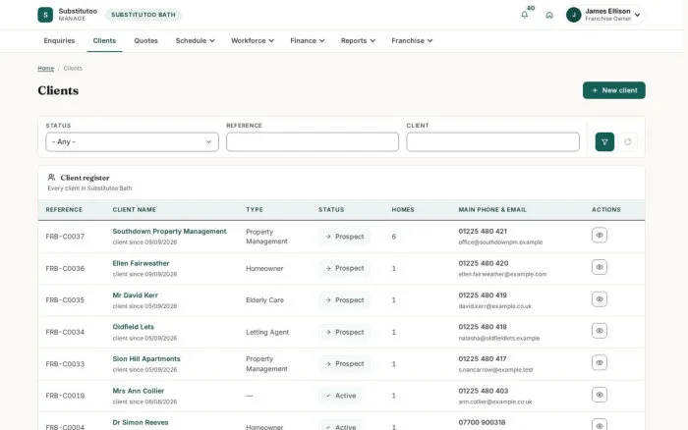
Task: Expand the Franchise menu
Action: coord(412,41)
